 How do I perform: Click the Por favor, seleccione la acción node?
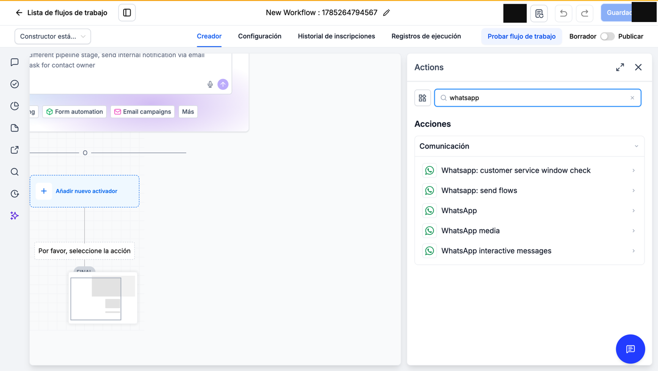tap(85, 251)
